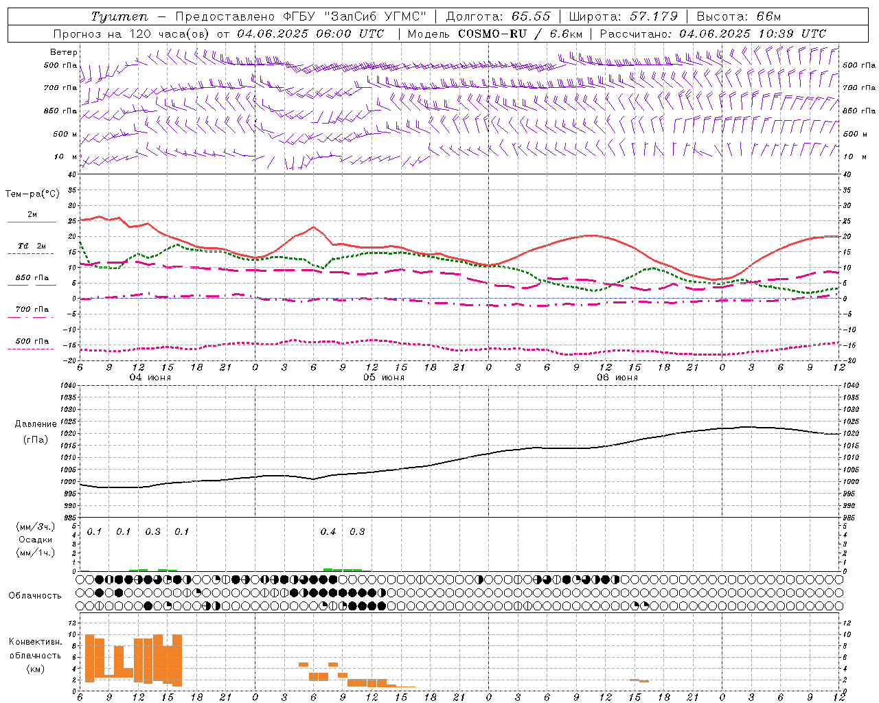The width and height of the screenshot is (879, 703).
Task: Click the '04 июня' date label
Action: coord(150,378)
